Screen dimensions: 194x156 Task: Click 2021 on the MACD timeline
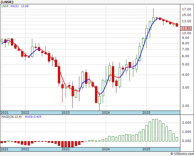click(x=5, y=149)
